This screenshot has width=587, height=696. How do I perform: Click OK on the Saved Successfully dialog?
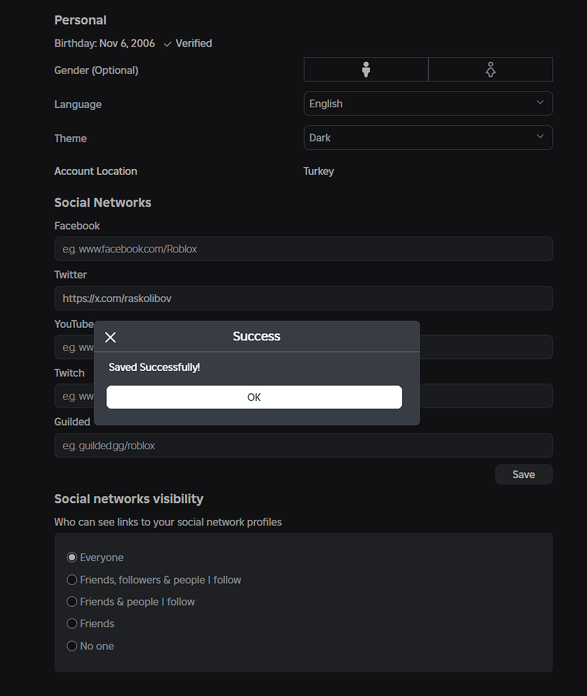(253, 397)
